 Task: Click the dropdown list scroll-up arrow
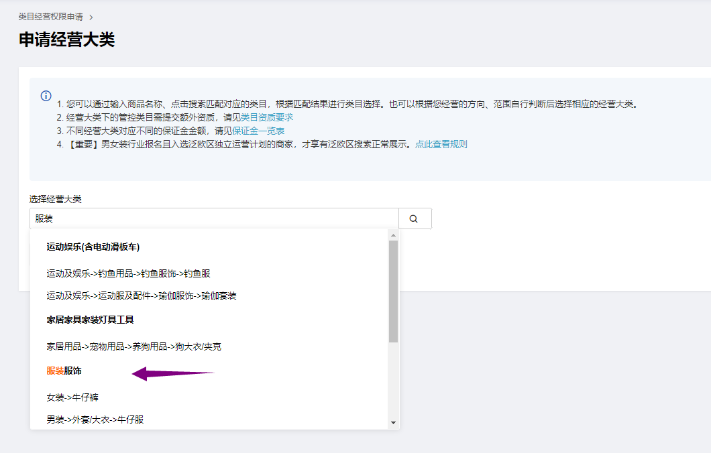click(393, 235)
